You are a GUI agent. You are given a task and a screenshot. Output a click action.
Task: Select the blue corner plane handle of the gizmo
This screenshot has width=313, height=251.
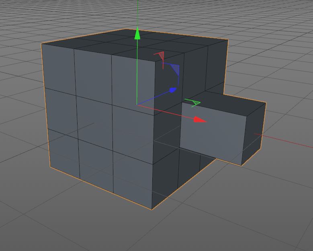tap(174, 70)
